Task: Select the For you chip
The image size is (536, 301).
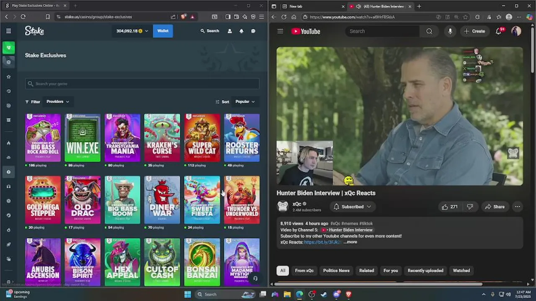Action: tap(391, 270)
